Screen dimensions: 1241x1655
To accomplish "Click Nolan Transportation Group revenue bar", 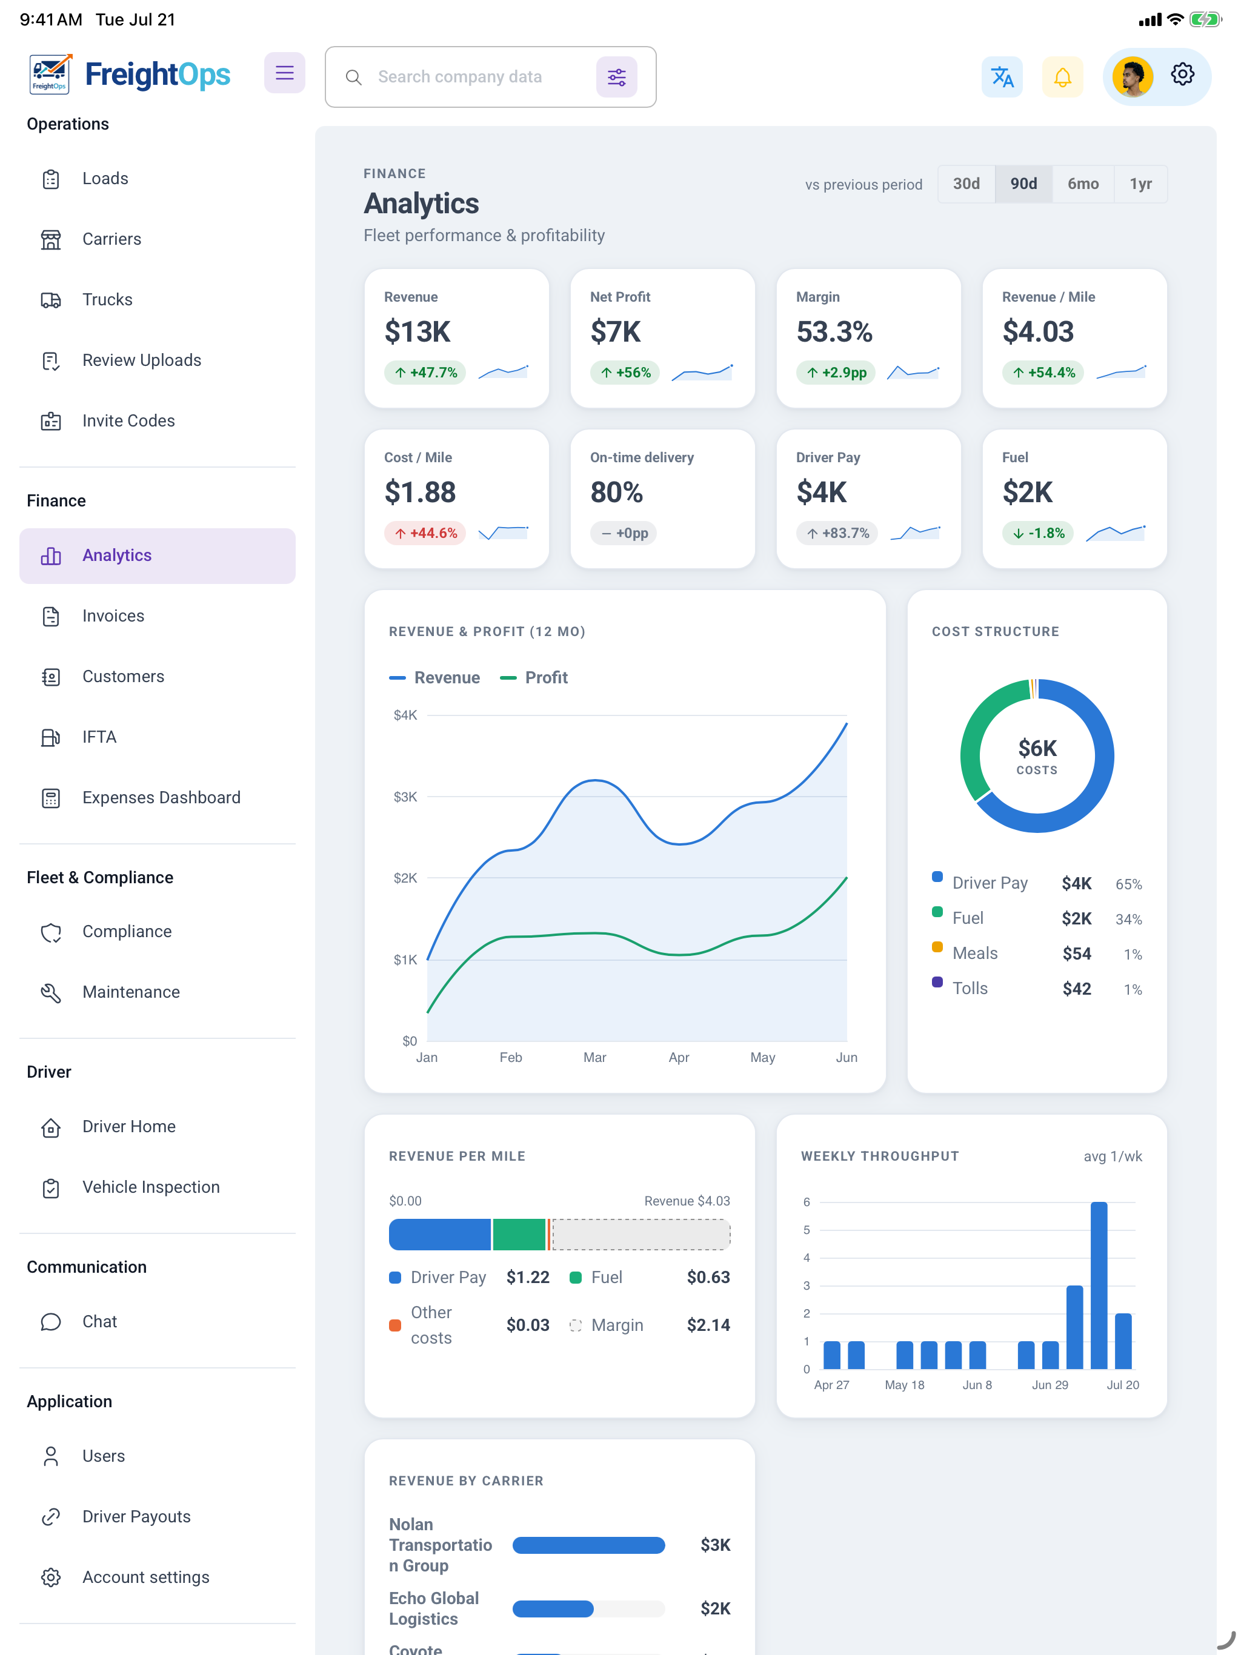I will (588, 1546).
